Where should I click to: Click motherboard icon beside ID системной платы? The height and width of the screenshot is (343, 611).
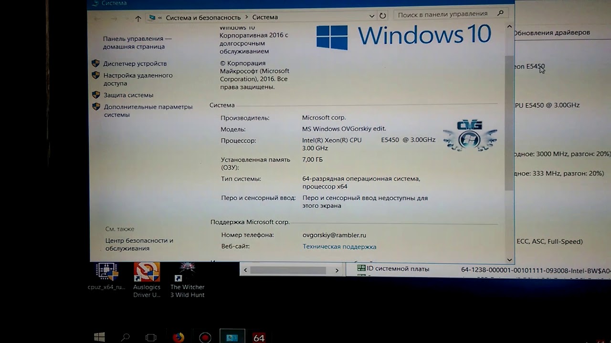(x=361, y=269)
